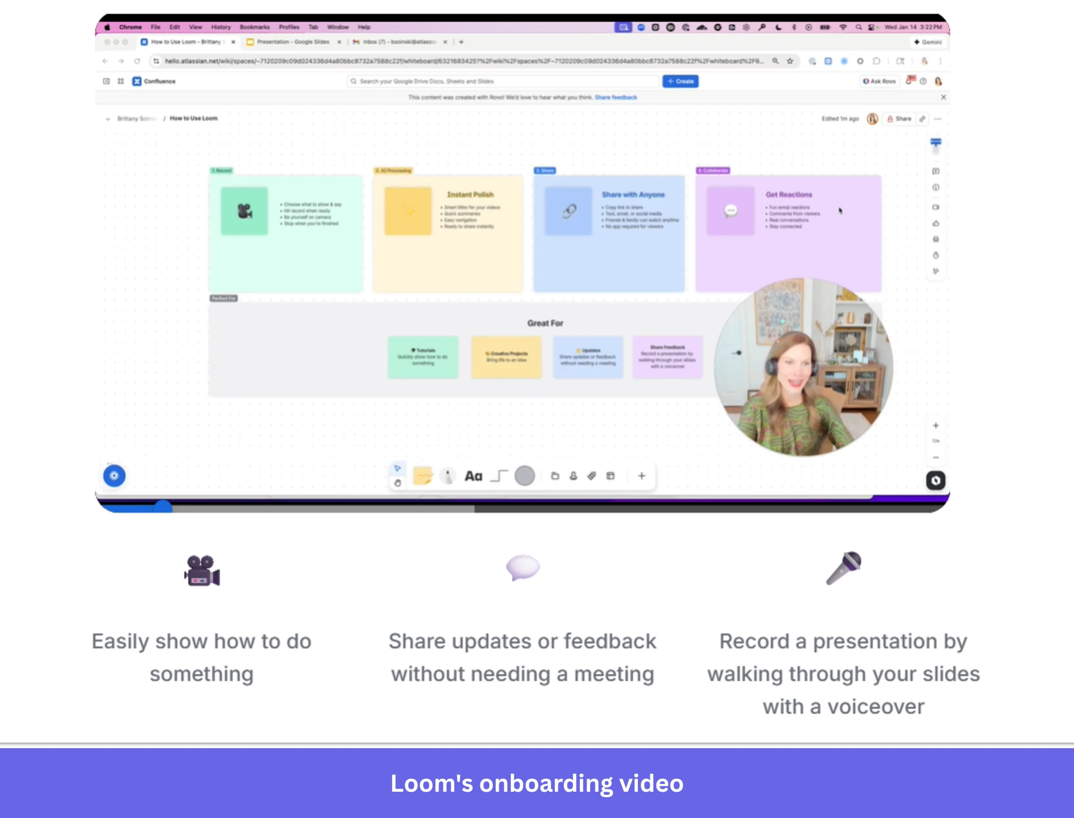Image resolution: width=1074 pixels, height=818 pixels.
Task: Open the comments panel icon
Action: coord(936,171)
